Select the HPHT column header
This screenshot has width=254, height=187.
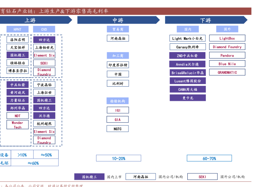pyautogui.click(x=17, y=29)
